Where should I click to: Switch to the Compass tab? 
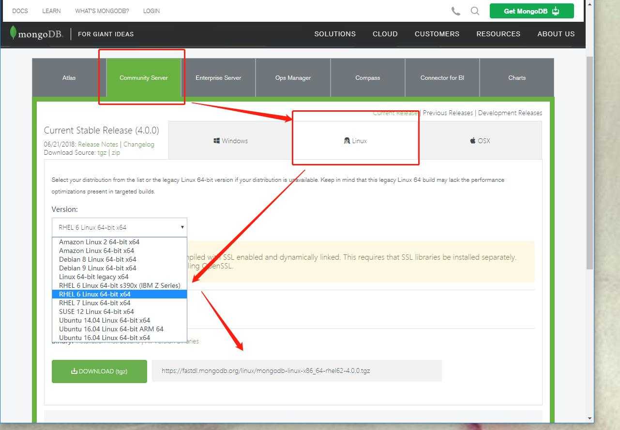[x=368, y=78]
